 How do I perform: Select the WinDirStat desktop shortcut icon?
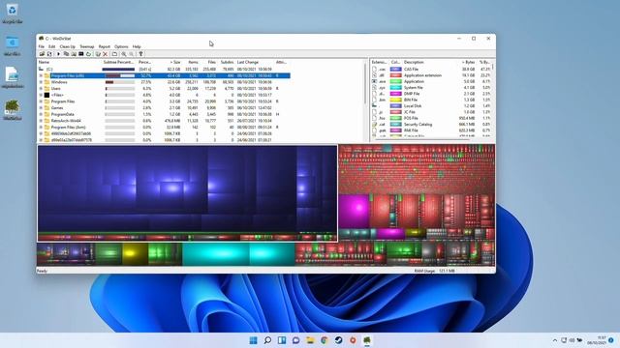(13, 109)
